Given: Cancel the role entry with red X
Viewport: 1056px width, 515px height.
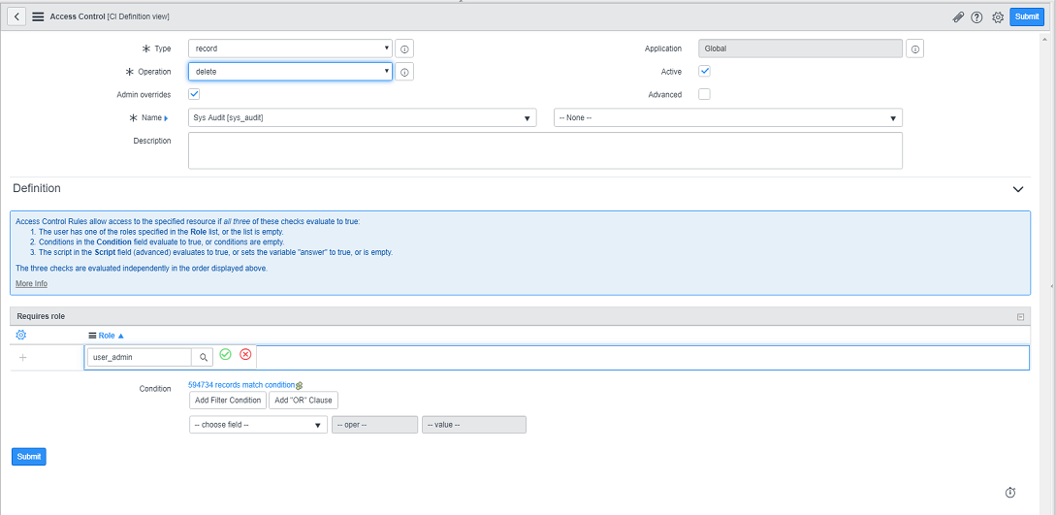Looking at the screenshot, I should (245, 356).
